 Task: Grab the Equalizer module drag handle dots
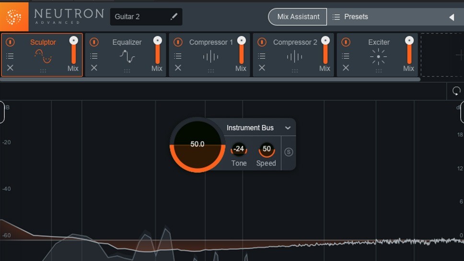point(127,71)
